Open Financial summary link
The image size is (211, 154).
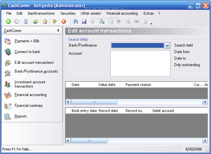(29, 105)
